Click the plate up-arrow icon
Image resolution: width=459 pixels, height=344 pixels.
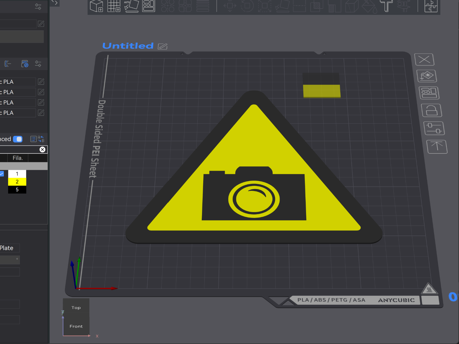[437, 146]
